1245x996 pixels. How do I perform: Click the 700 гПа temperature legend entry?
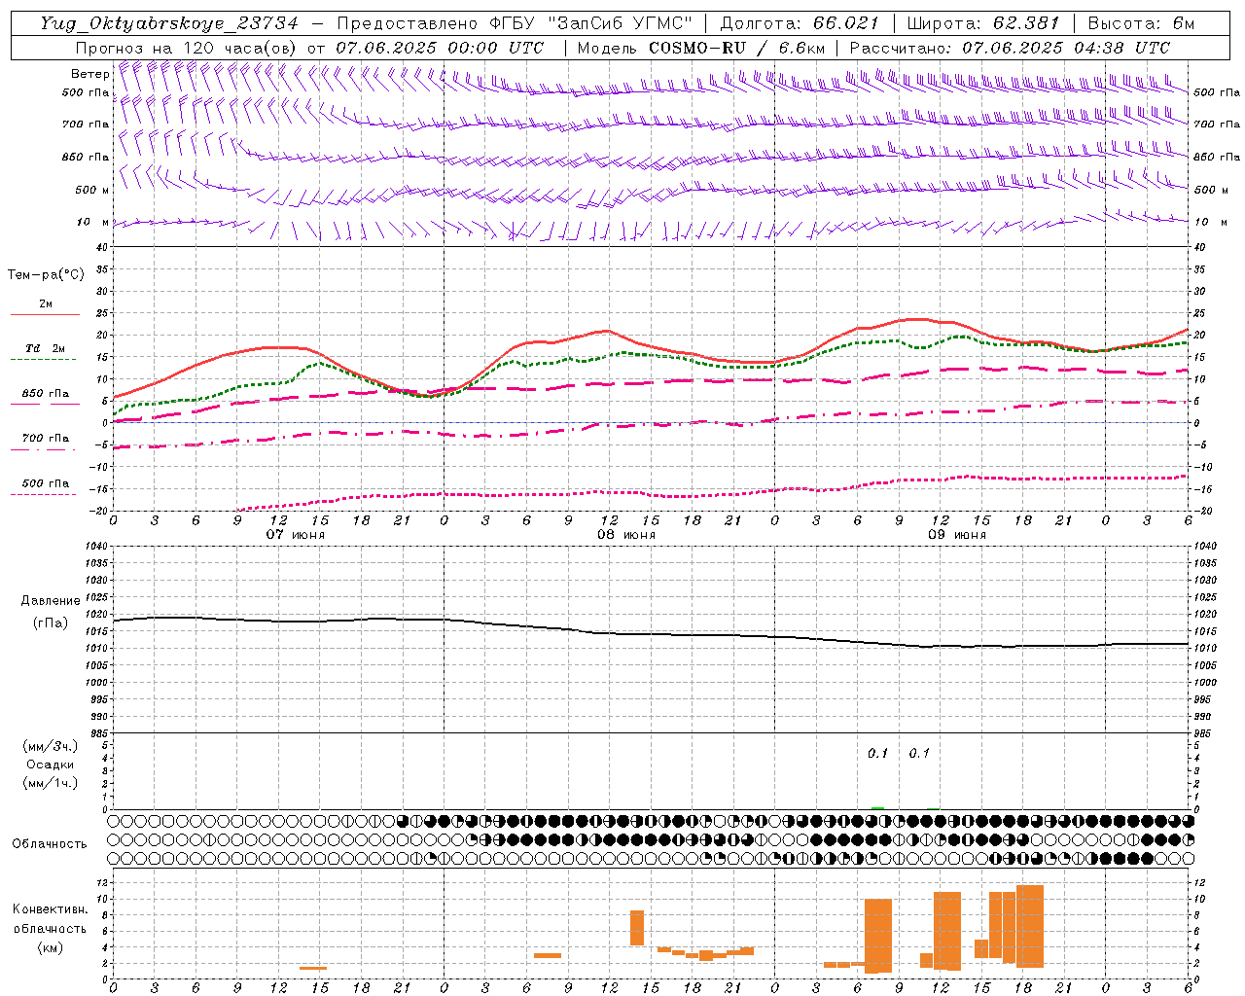[x=45, y=439]
